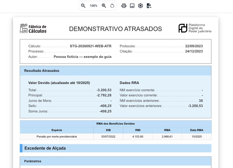Viewport: 233px width, 168px height.
Task: Export the document with file arrow icon
Action: click(149, 6)
